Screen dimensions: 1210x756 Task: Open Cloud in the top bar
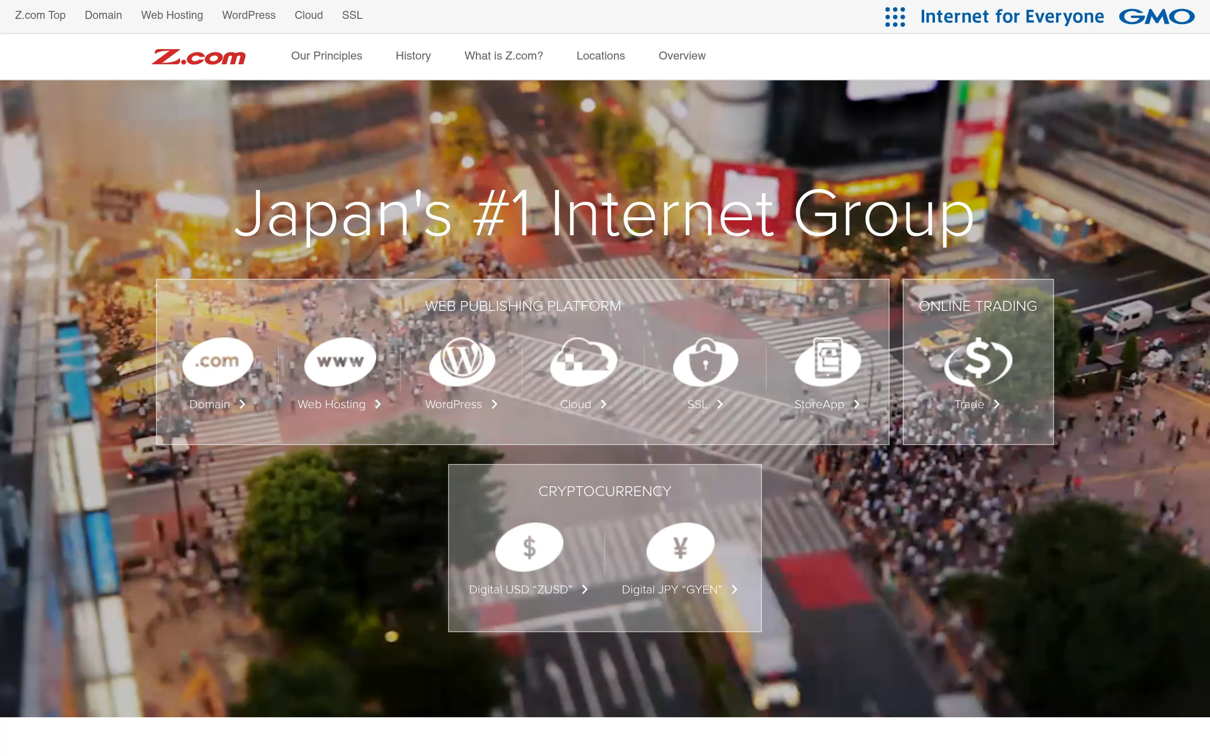(x=309, y=16)
